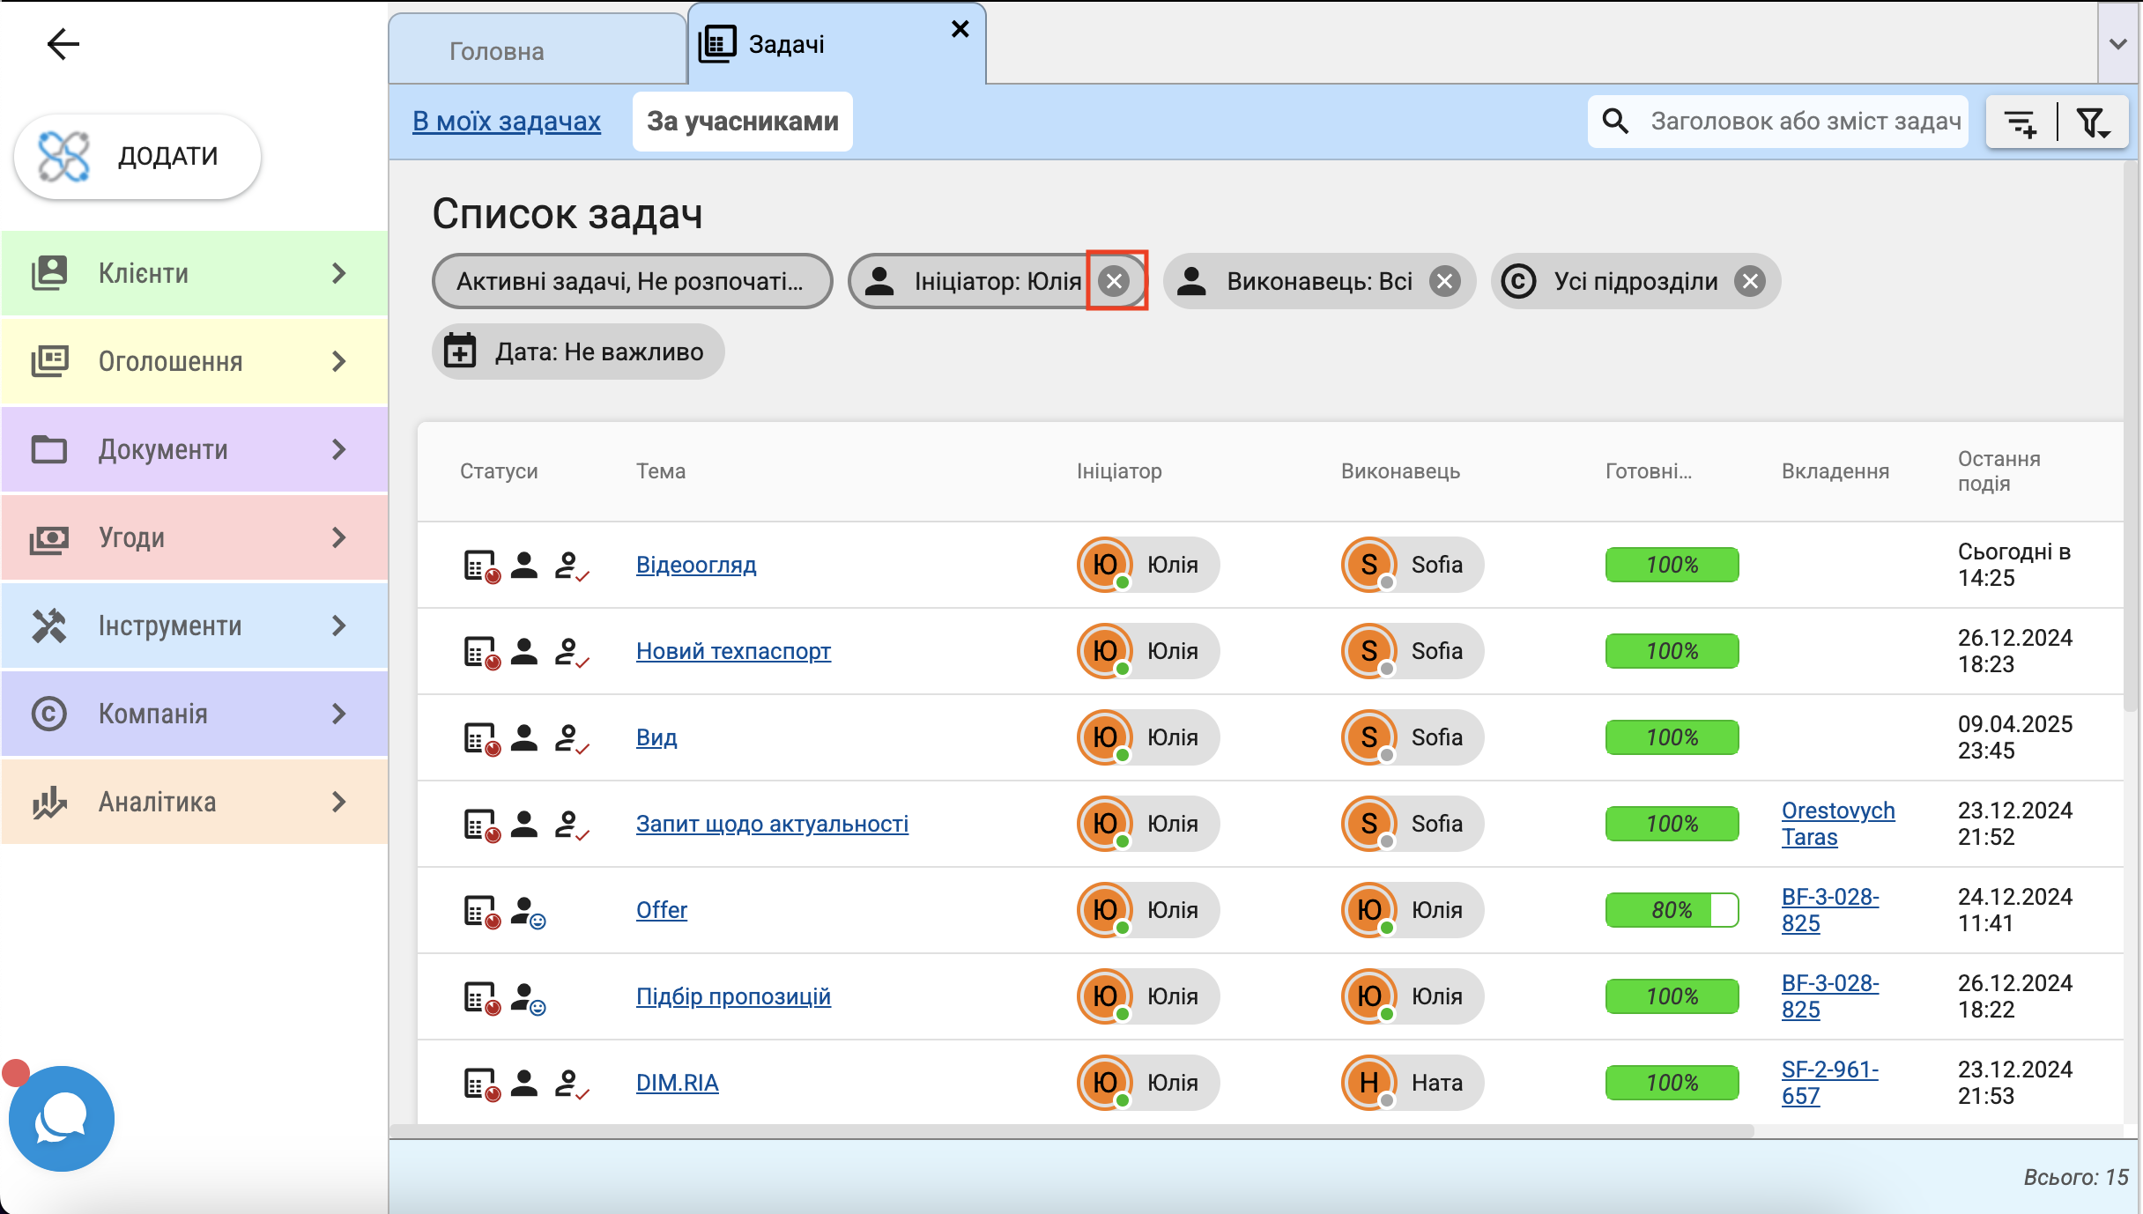Viewport: 2143px width, 1214px height.
Task: Open the Угоди money icon
Action: tap(49, 537)
